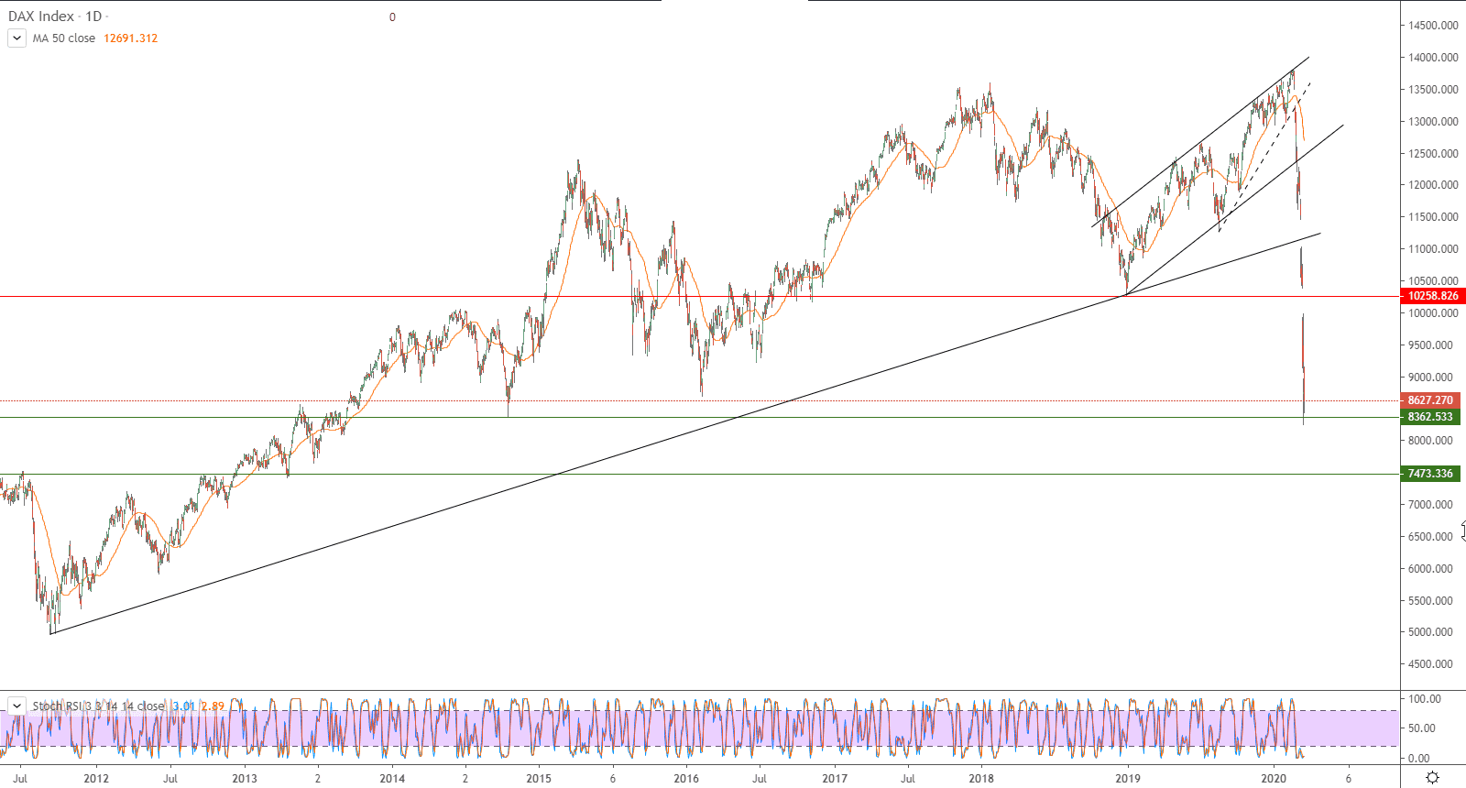This screenshot has height=788, width=1466.
Task: Click the 2015 time axis label
Action: 539,779
